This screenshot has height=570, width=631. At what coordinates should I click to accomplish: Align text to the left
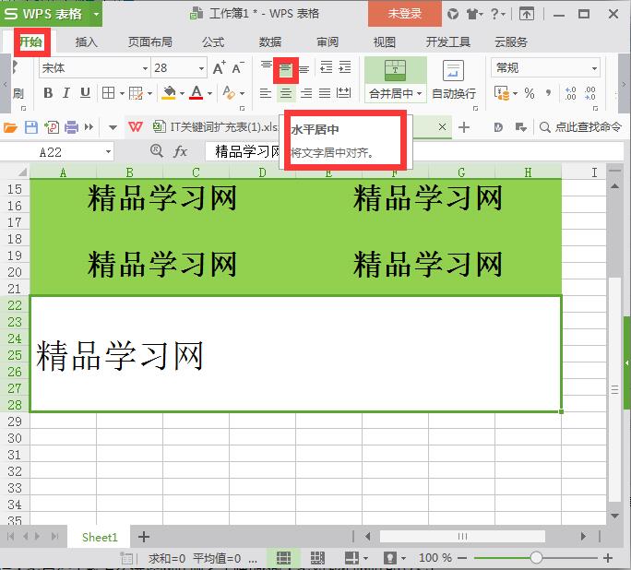pyautogui.click(x=265, y=93)
